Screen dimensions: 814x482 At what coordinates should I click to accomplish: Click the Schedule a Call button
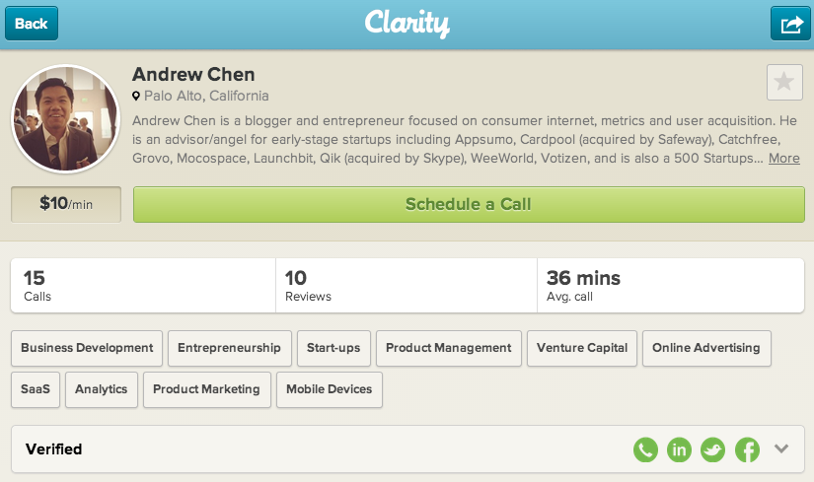469,204
